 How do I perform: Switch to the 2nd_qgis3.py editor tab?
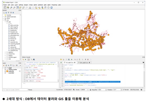(84, 62)
